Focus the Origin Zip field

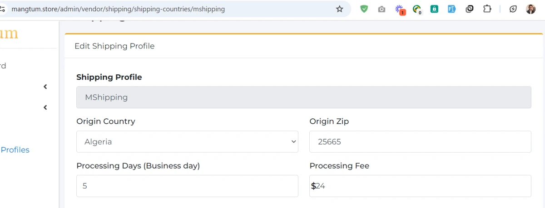(x=420, y=142)
